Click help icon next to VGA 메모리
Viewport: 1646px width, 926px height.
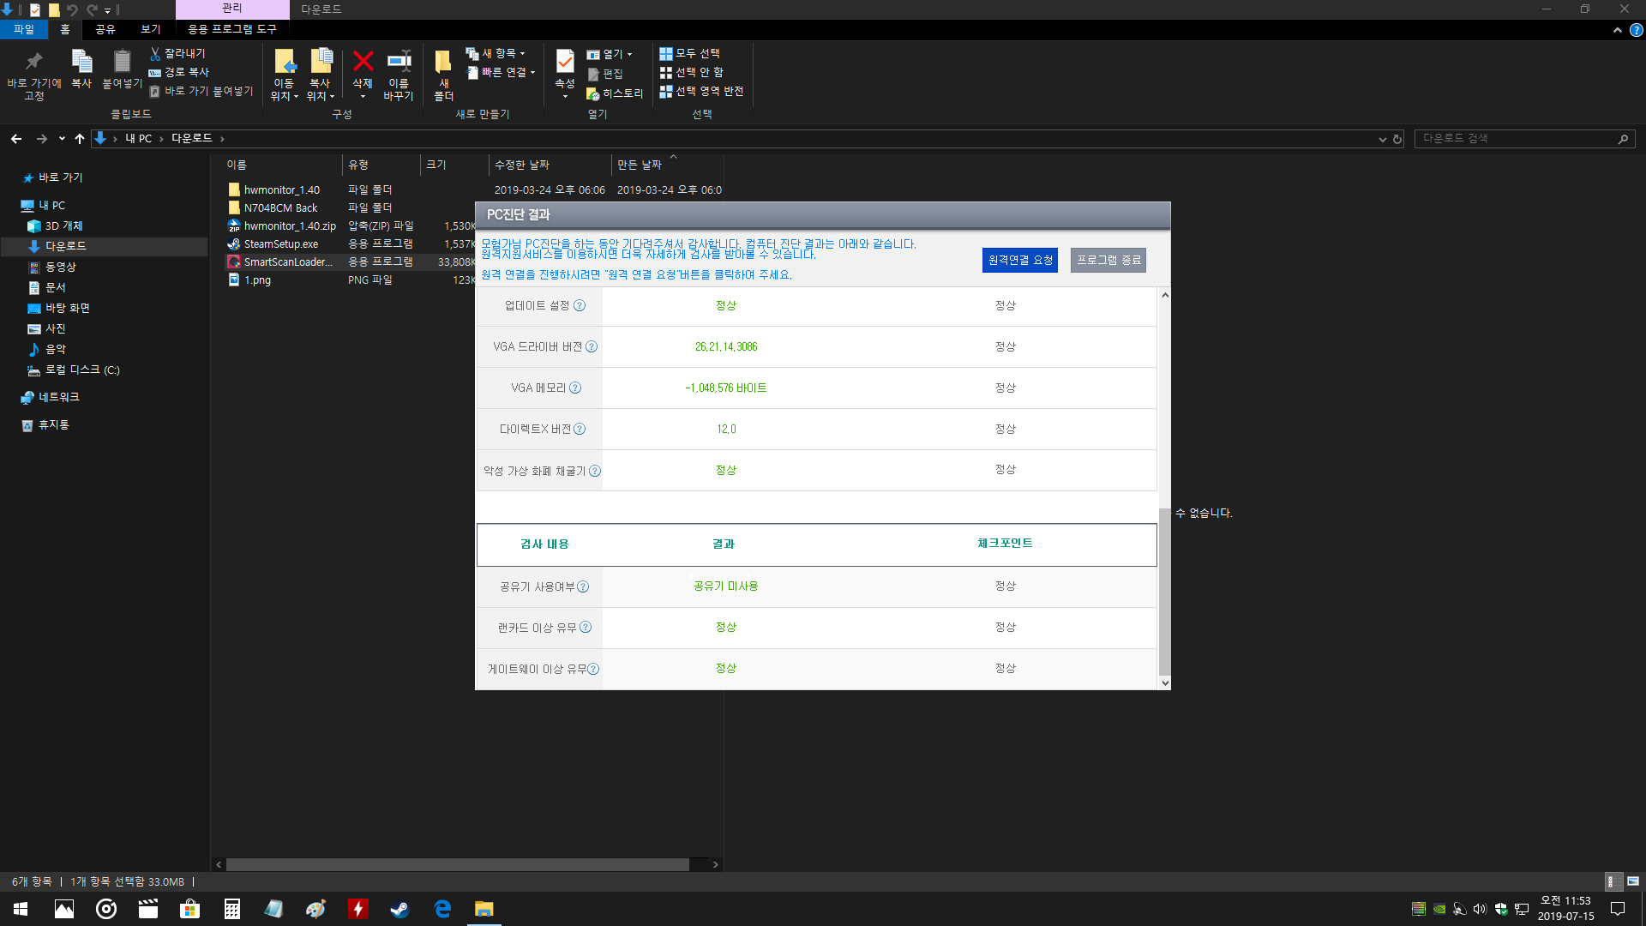tap(575, 388)
